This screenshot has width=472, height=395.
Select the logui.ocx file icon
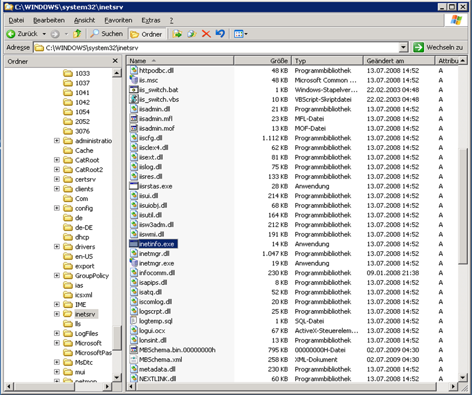point(134,330)
